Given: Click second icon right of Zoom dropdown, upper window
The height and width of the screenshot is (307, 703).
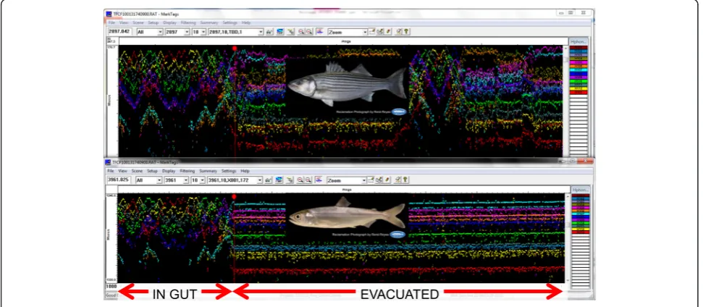Looking at the screenshot, I should tap(380, 32).
